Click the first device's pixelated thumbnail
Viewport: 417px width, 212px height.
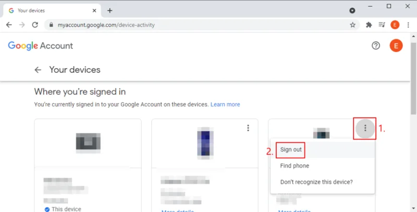[88, 143]
